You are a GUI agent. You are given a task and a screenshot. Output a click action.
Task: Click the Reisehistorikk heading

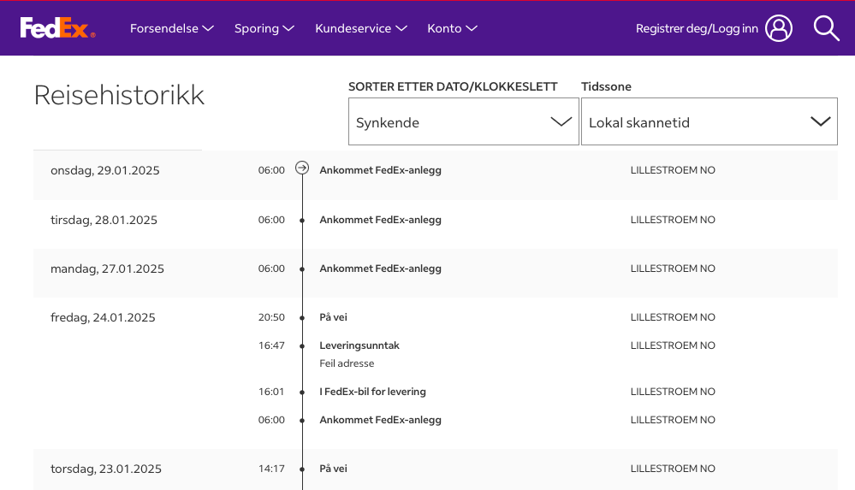[x=119, y=95]
